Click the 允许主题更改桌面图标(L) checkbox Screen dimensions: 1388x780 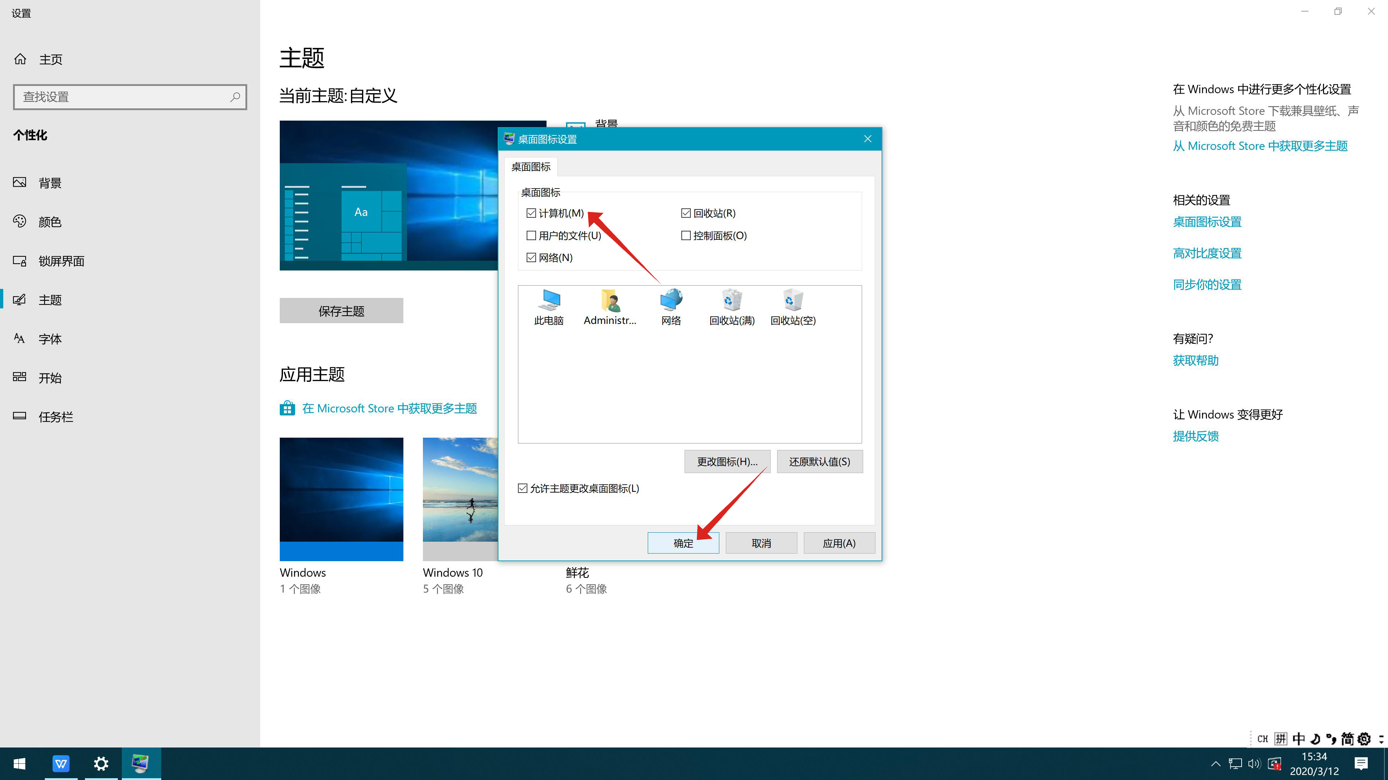[522, 487]
